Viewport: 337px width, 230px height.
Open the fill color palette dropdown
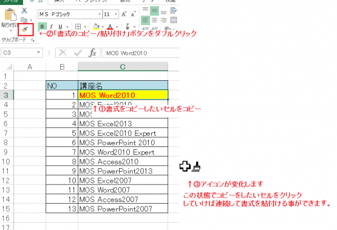coord(103,27)
